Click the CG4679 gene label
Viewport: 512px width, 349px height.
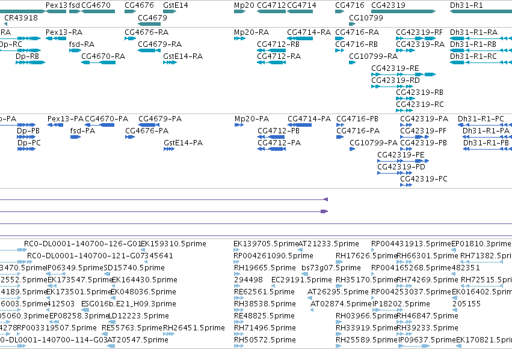click(x=152, y=18)
